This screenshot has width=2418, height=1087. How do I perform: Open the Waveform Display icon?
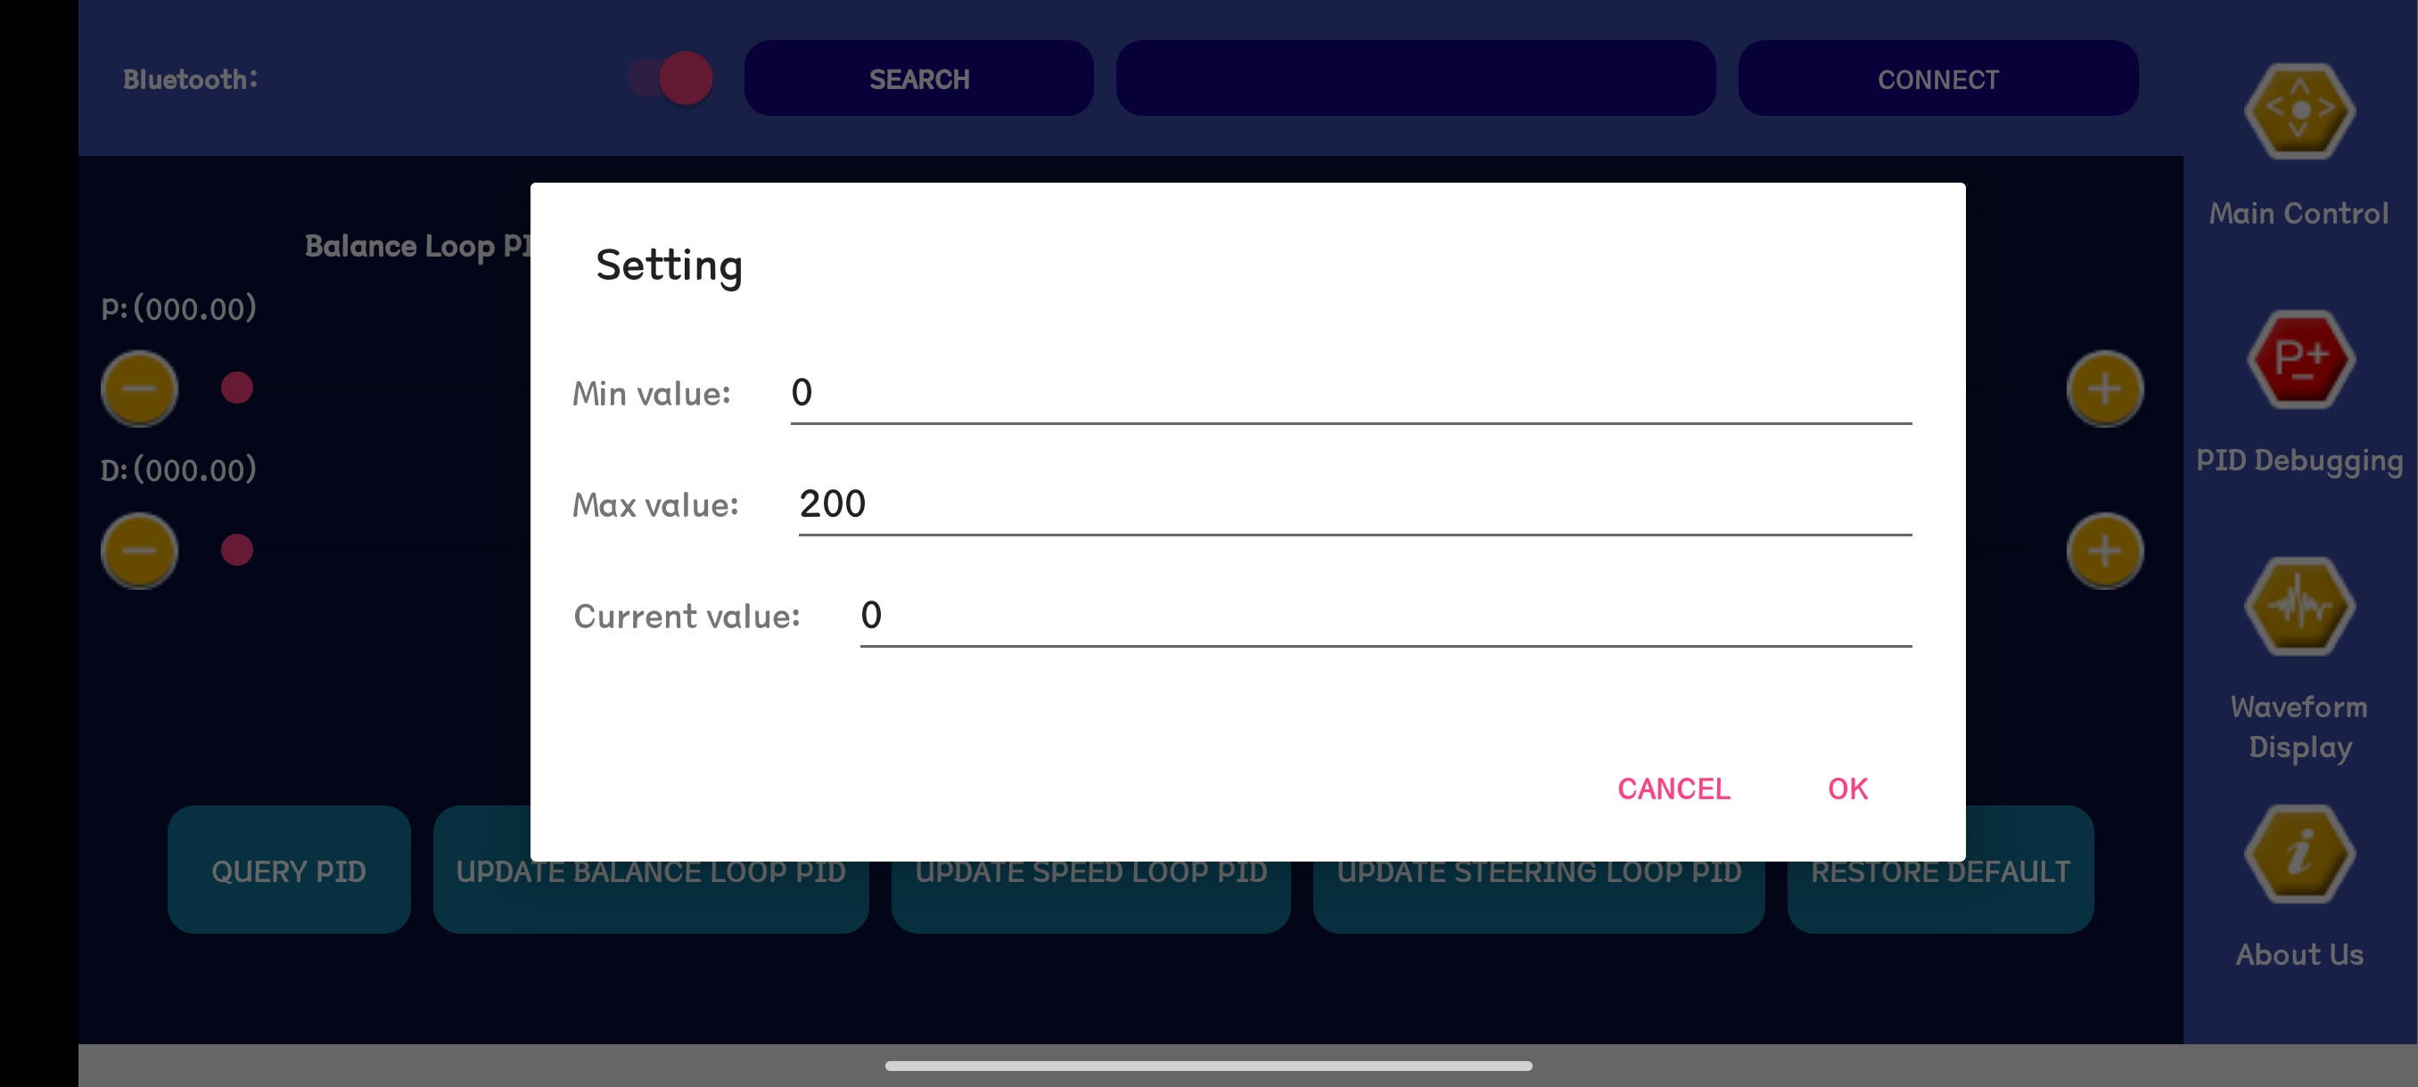(x=2299, y=606)
